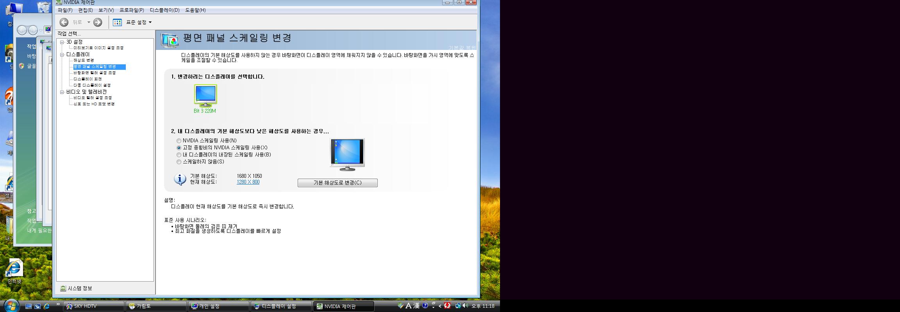Choose 고정 종횡비의 NVIDIA 스케일링 사용(X) option
The width and height of the screenshot is (900, 312).
coord(179,148)
